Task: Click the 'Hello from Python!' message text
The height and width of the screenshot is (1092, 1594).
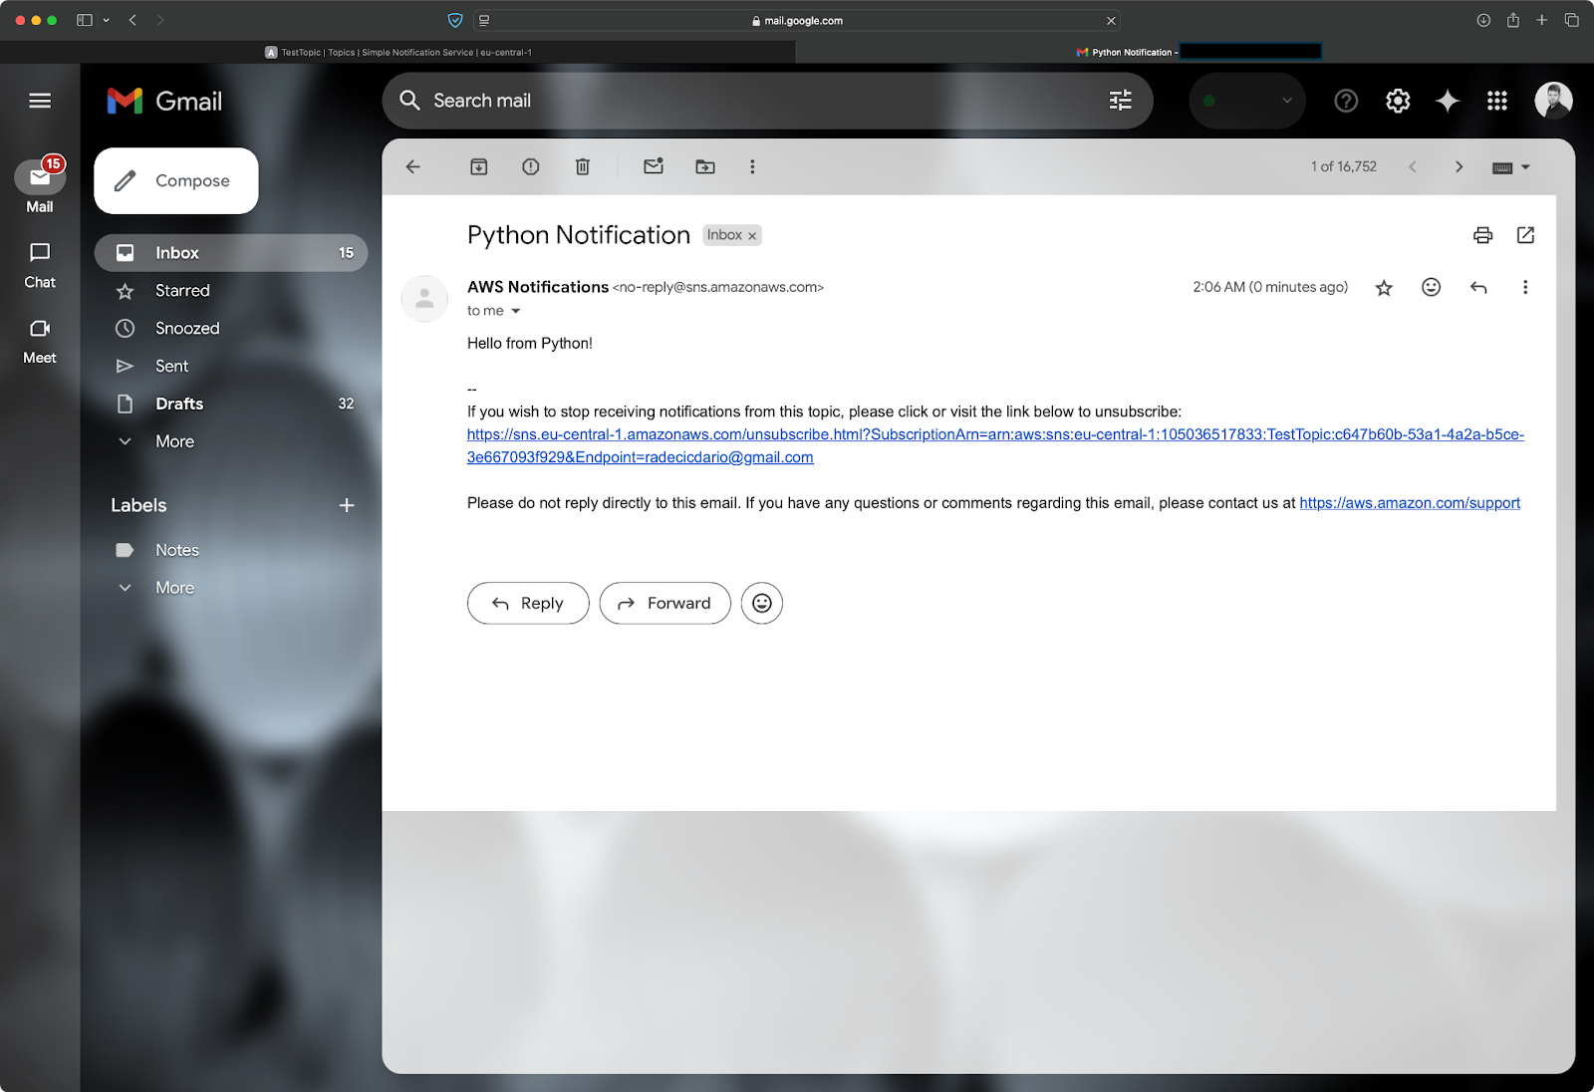Action: (530, 344)
